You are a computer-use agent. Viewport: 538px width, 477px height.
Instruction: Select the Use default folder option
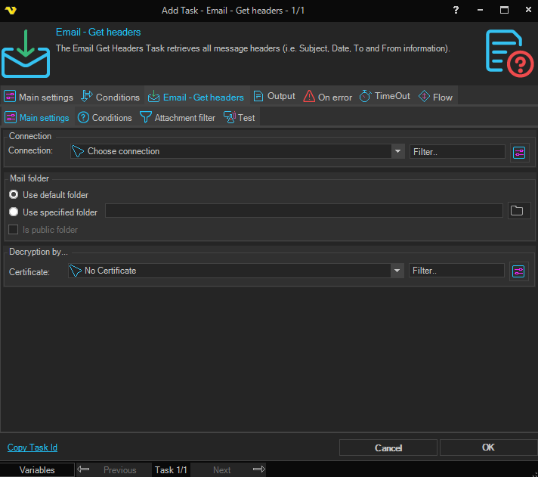coord(14,195)
